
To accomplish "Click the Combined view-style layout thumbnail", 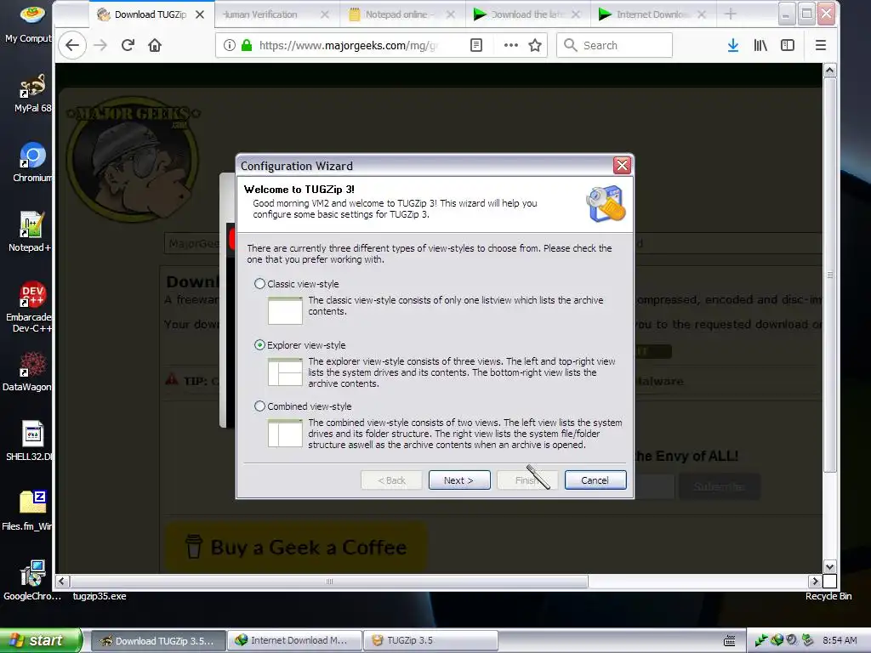I will [x=285, y=433].
